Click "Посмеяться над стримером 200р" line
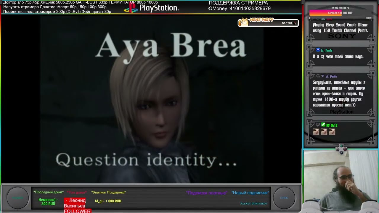Screen dimensions: 379x213 57,12
